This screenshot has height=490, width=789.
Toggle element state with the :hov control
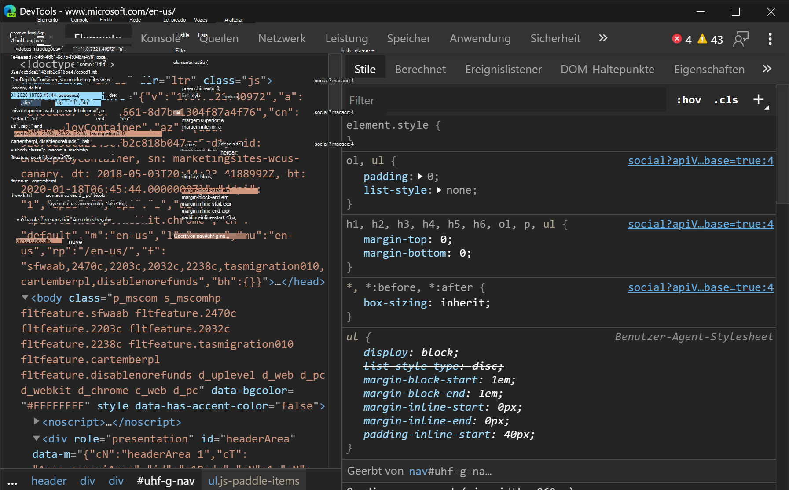[x=689, y=99]
